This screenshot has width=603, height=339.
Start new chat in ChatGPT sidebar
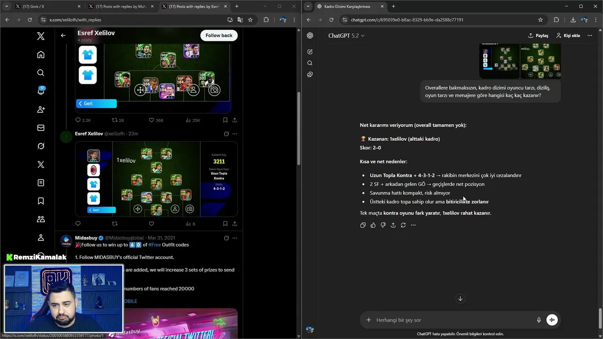pyautogui.click(x=310, y=52)
